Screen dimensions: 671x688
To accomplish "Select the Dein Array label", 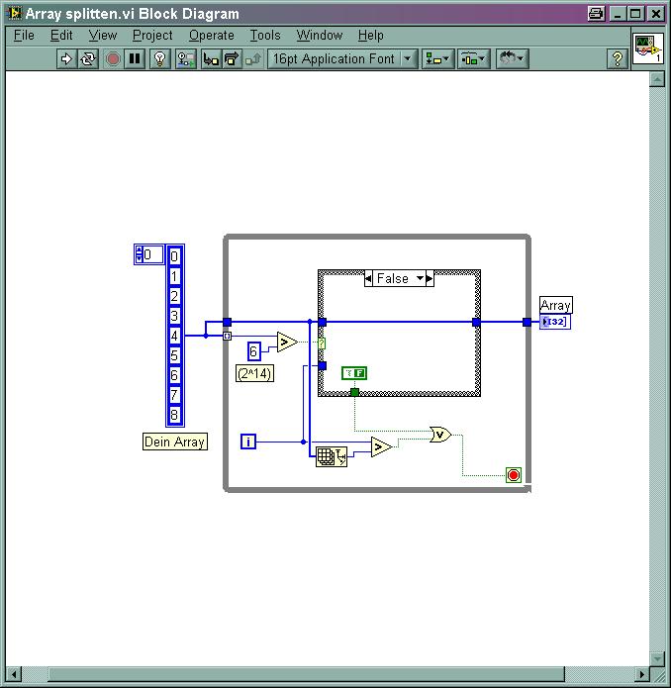I will point(175,442).
